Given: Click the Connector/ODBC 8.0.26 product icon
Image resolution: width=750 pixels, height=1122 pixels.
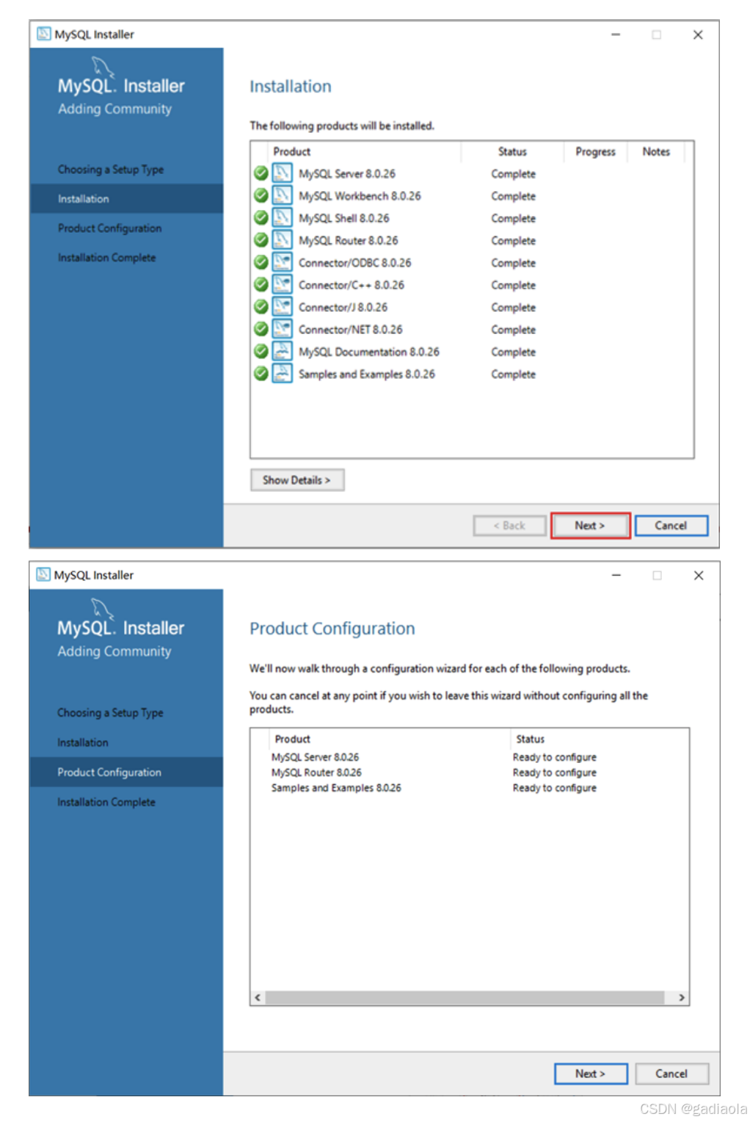Looking at the screenshot, I should click(282, 262).
